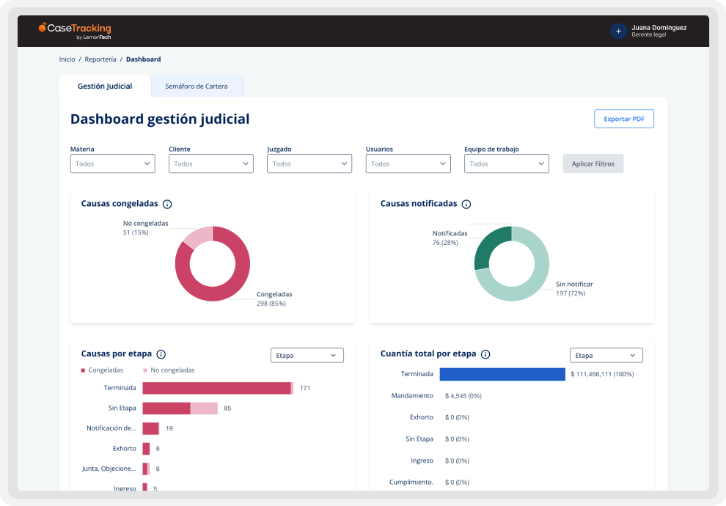Click the CaseTracking logo

[x=73, y=31]
